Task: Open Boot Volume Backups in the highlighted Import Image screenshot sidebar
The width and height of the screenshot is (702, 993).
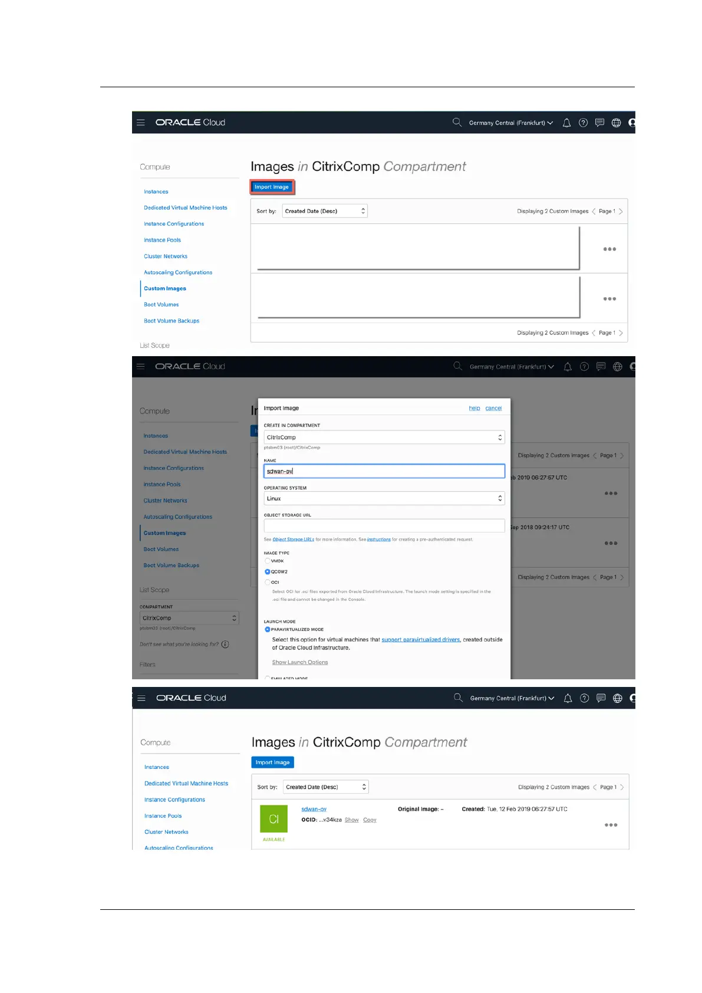Action: pos(172,321)
